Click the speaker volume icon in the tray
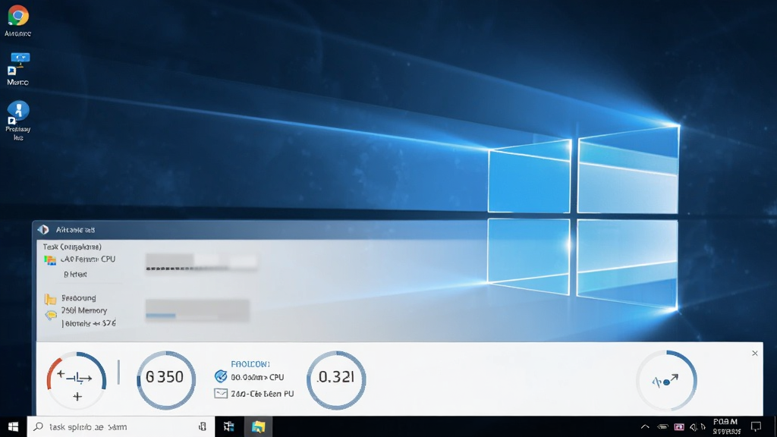Viewport: 777px width, 437px height. (x=694, y=426)
